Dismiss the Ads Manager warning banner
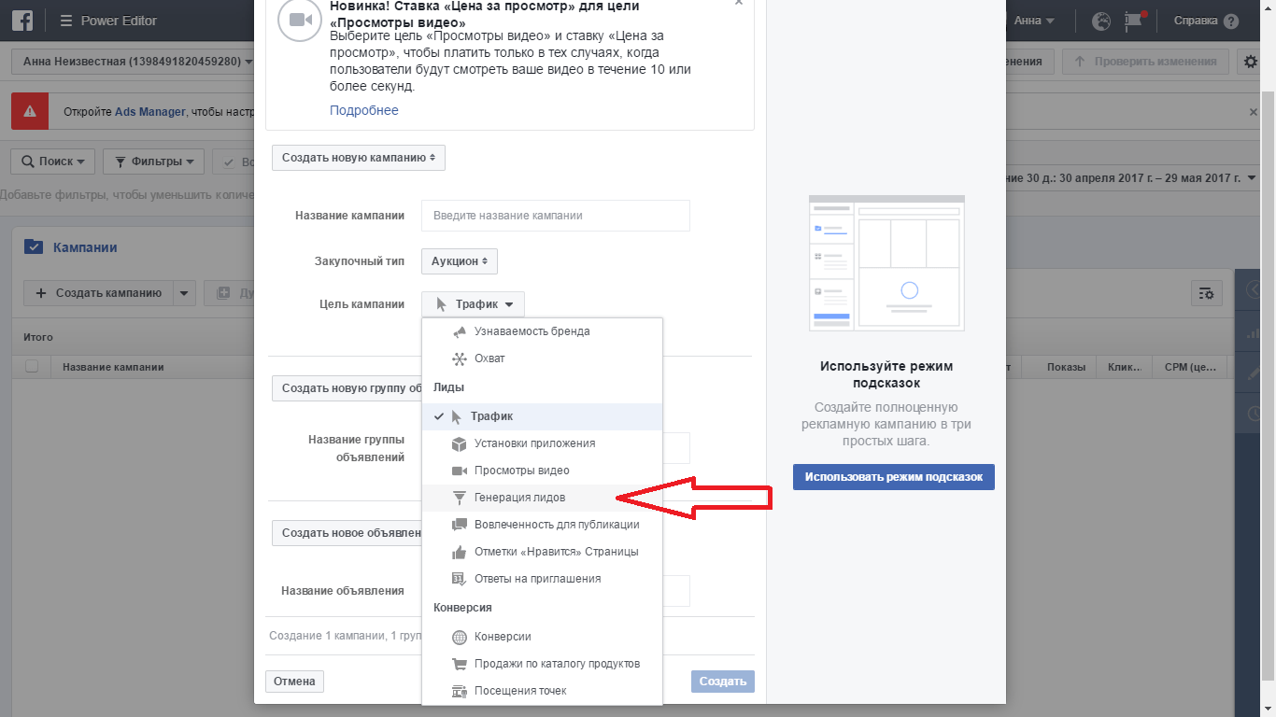The height and width of the screenshot is (717, 1276). point(1254,112)
